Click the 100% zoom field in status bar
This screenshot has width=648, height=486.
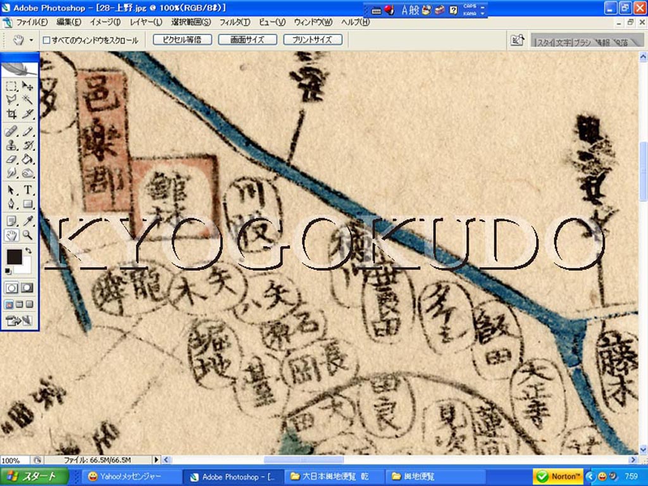15,460
